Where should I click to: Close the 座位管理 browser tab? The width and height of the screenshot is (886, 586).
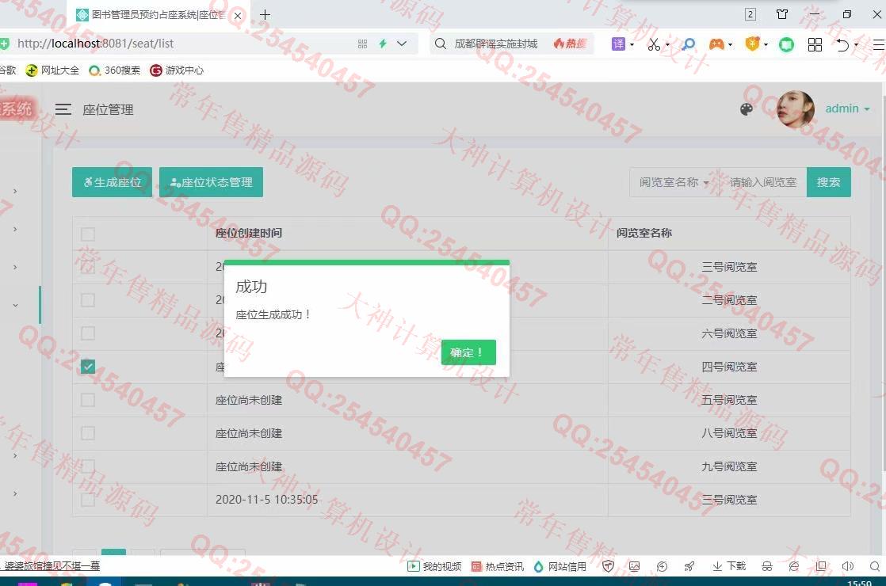coord(238,15)
